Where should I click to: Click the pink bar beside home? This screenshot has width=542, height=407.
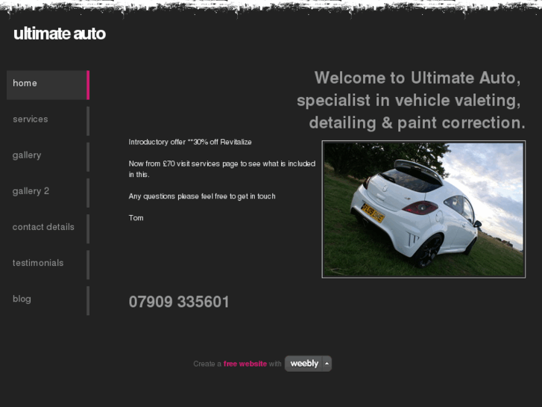coord(88,85)
